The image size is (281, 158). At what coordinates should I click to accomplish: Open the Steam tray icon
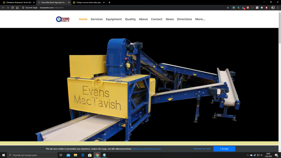click(255, 155)
